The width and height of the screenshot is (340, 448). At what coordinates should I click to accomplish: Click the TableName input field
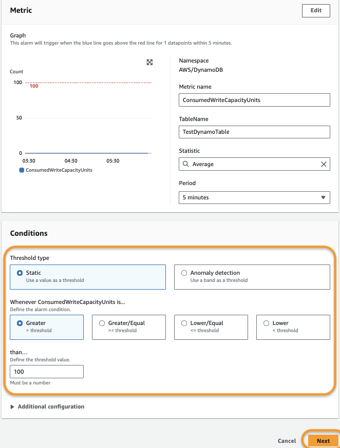(254, 132)
